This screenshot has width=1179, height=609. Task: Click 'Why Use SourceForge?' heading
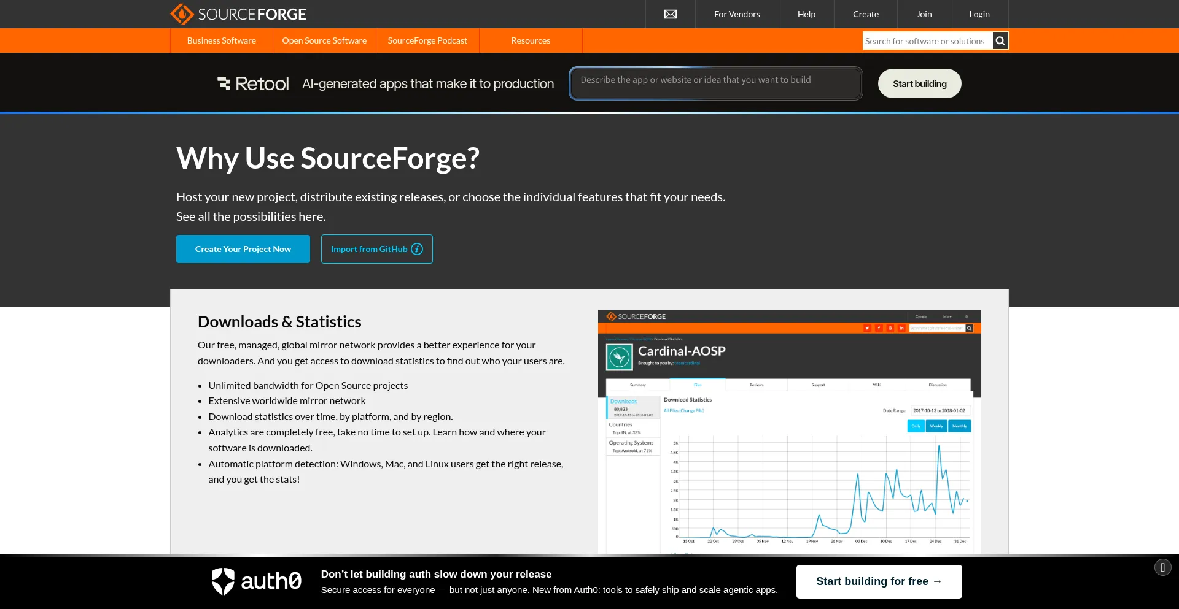pos(327,158)
